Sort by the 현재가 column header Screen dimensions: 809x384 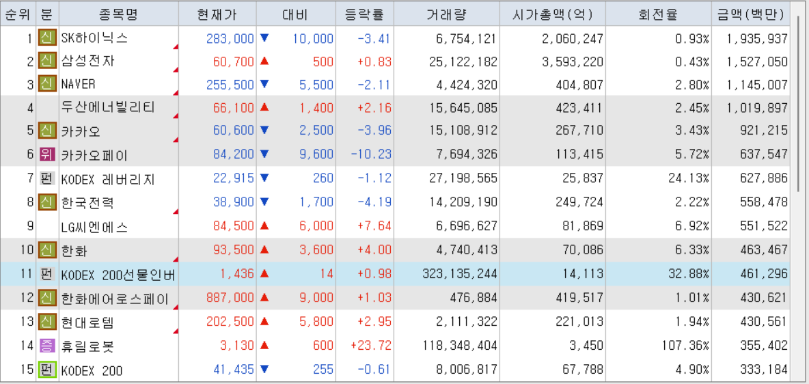[x=217, y=14]
